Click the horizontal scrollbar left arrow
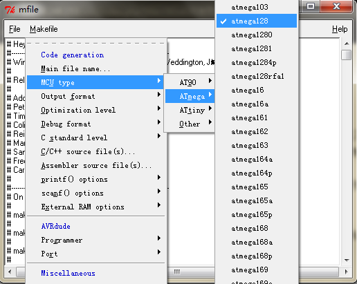Image resolution: width=357 pixels, height=284 pixels. (10, 272)
